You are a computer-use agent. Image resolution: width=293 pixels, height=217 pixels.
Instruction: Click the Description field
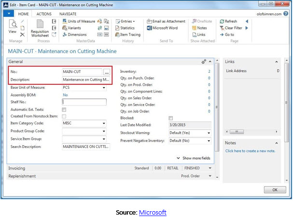[x=86, y=80]
